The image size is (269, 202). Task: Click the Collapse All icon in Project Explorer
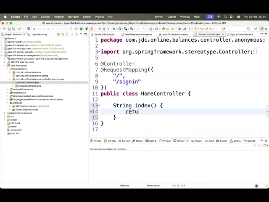58,35
